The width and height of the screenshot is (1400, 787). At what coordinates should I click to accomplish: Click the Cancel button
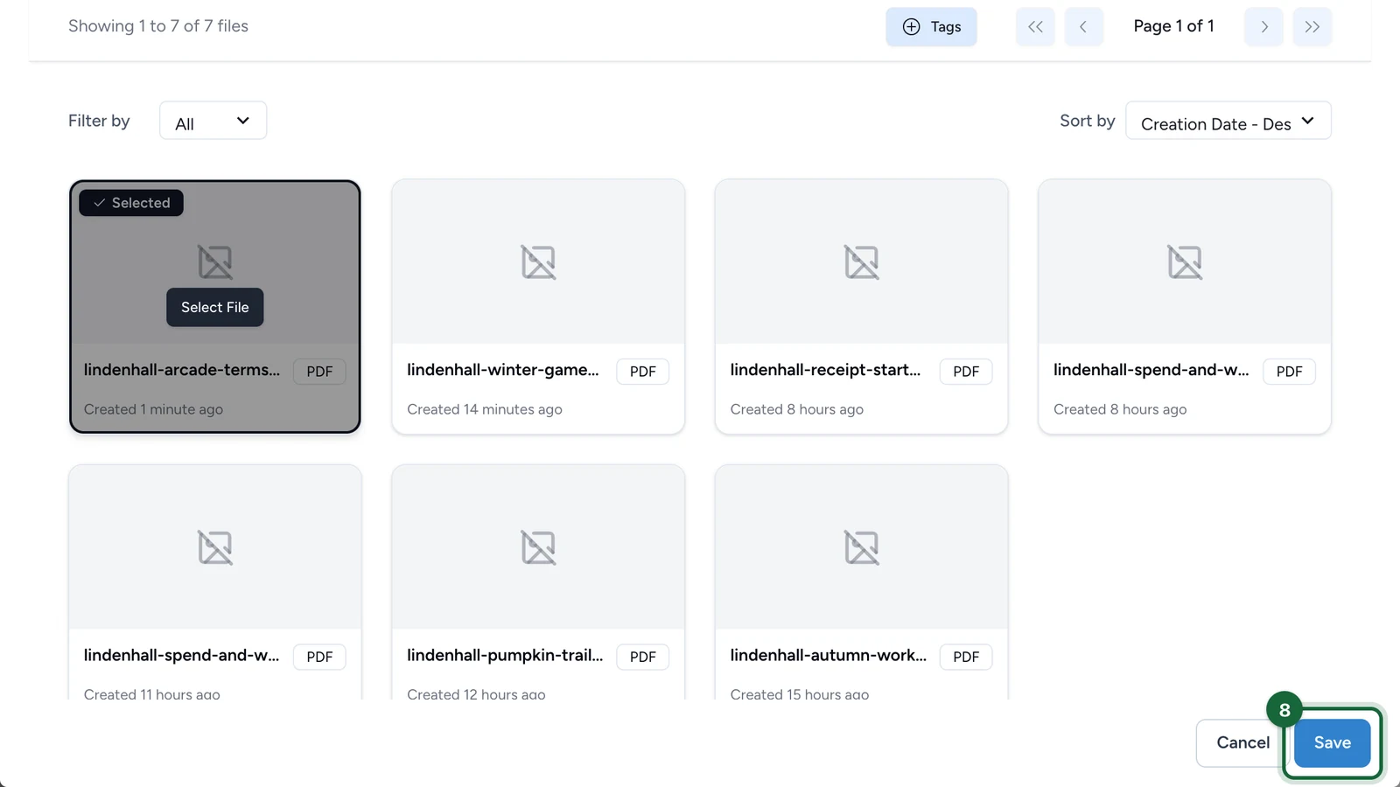(x=1242, y=742)
